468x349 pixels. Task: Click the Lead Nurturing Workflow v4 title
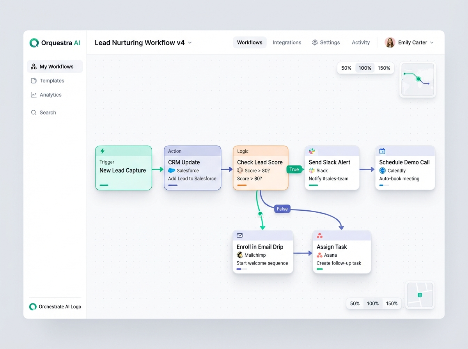pos(140,42)
